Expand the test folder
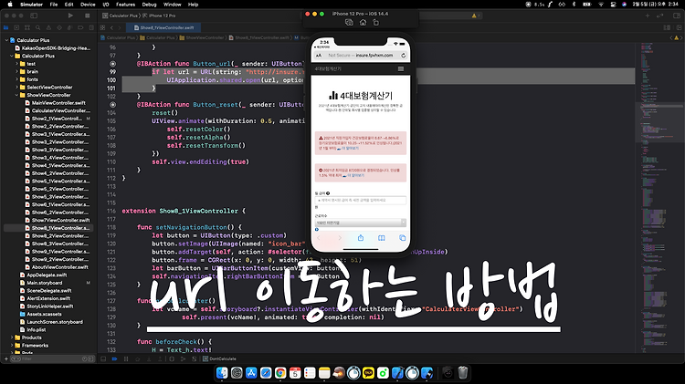 coord(17,64)
